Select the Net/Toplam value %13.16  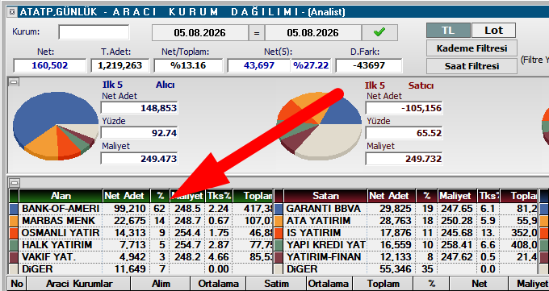tap(188, 65)
